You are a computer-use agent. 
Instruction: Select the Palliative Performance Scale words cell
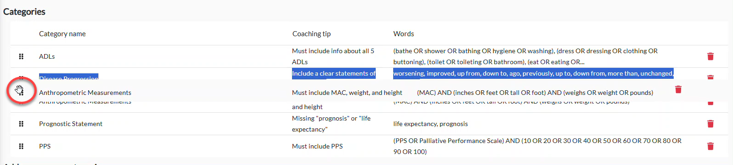tap(538, 146)
